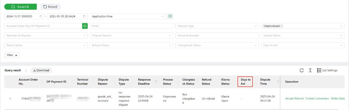The height and width of the screenshot is (110, 349).
Task: Click the Order Details link
Action: [x=338, y=99]
